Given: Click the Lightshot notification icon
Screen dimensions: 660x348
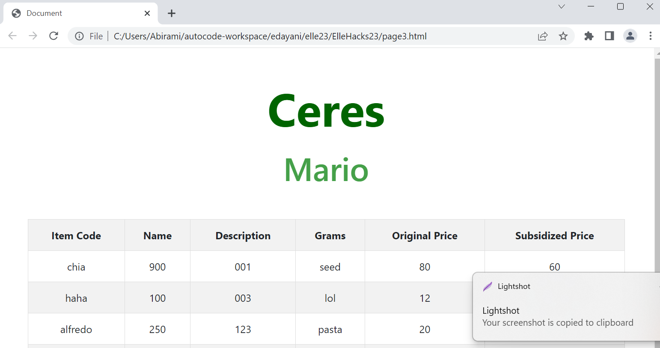Looking at the screenshot, I should [488, 286].
